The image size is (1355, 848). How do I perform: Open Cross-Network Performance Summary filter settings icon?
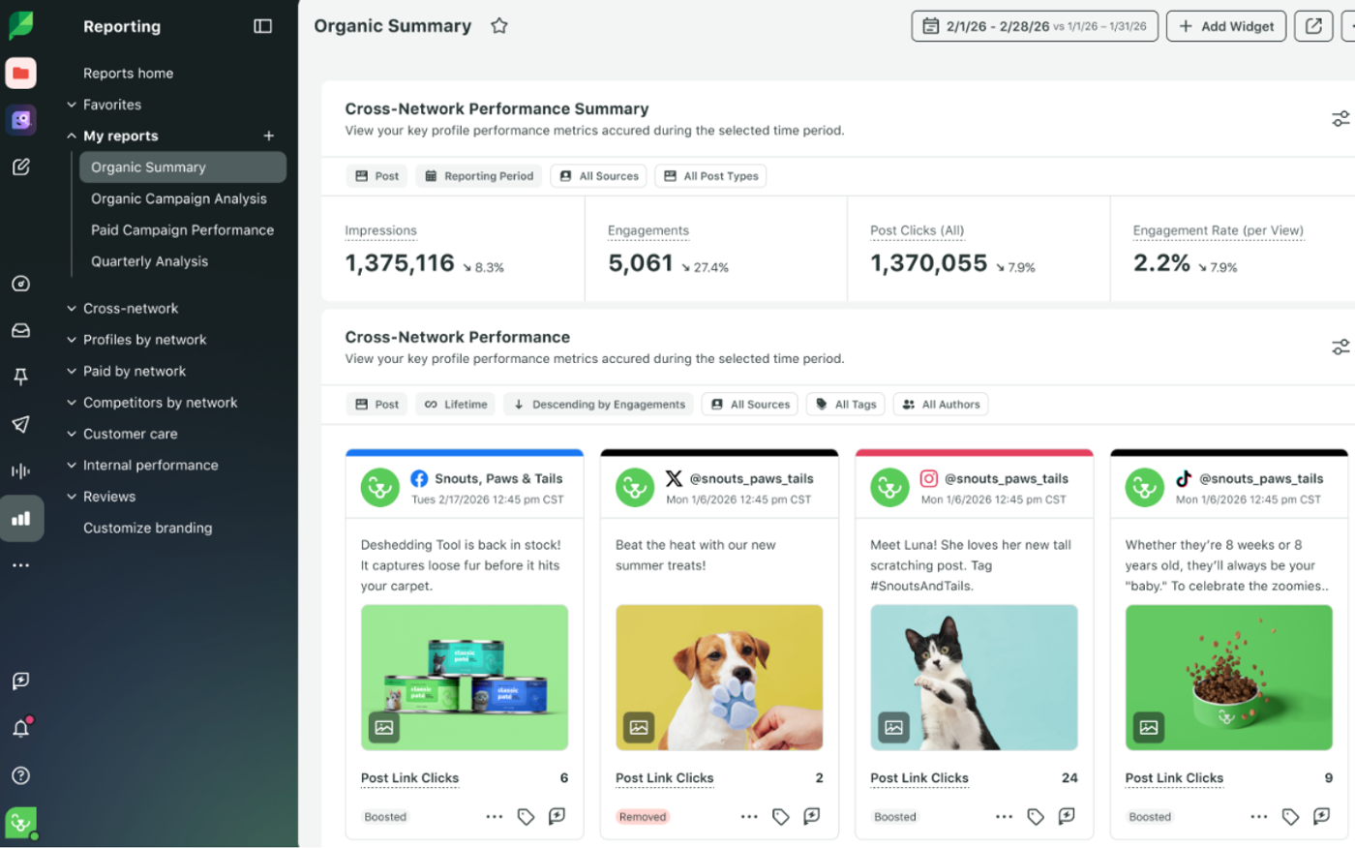tap(1340, 119)
